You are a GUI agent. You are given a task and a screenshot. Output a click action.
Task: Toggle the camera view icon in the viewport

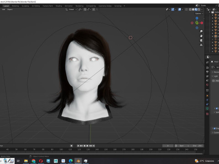(201, 41)
